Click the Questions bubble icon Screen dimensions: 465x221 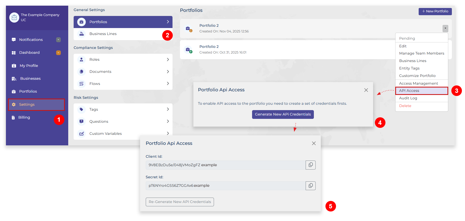(81, 121)
